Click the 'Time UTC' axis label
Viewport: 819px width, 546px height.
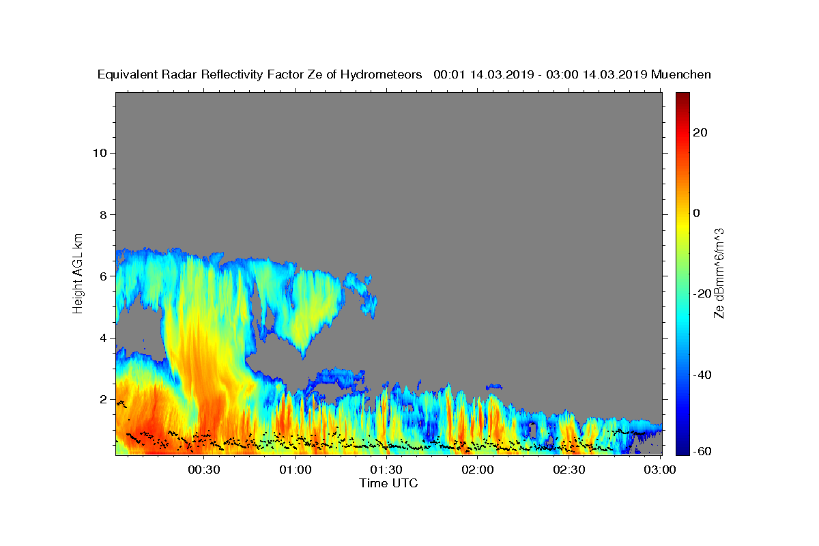pyautogui.click(x=388, y=483)
